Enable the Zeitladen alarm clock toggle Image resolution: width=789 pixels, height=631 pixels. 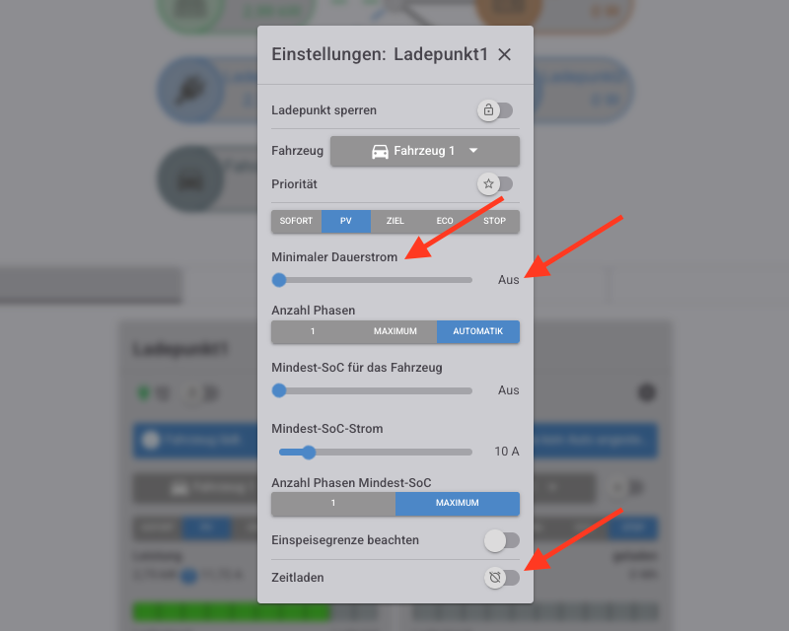(x=501, y=577)
